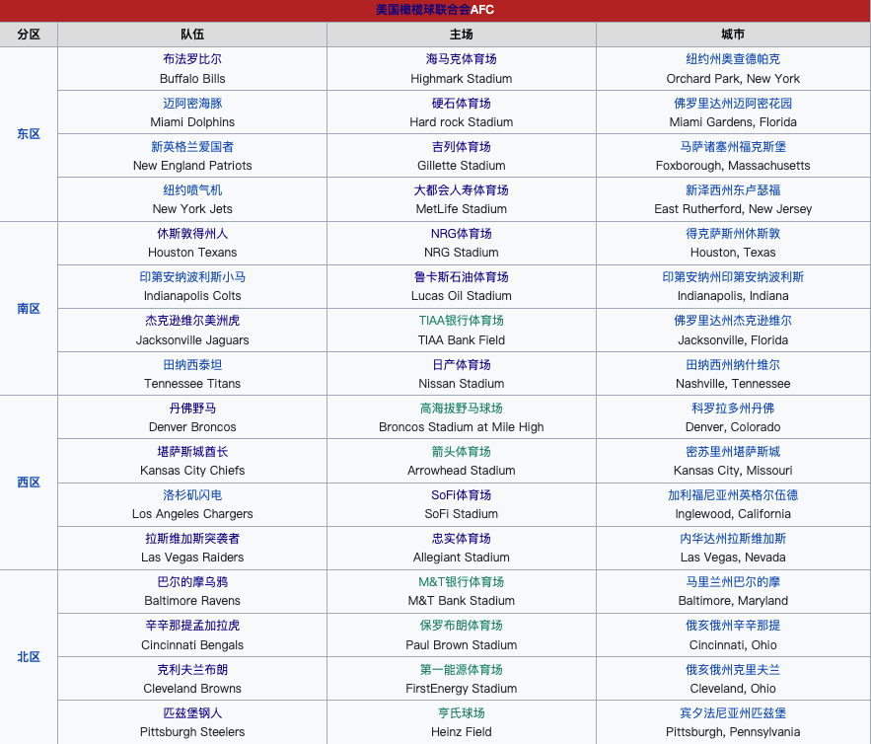The height and width of the screenshot is (744, 871).
Task: Open the 佛罗里达州迈阿密花园 city link
Action: [x=733, y=104]
